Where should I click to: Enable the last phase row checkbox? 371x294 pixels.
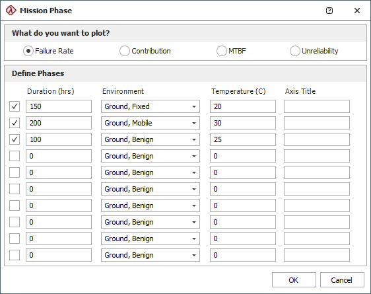pos(15,255)
